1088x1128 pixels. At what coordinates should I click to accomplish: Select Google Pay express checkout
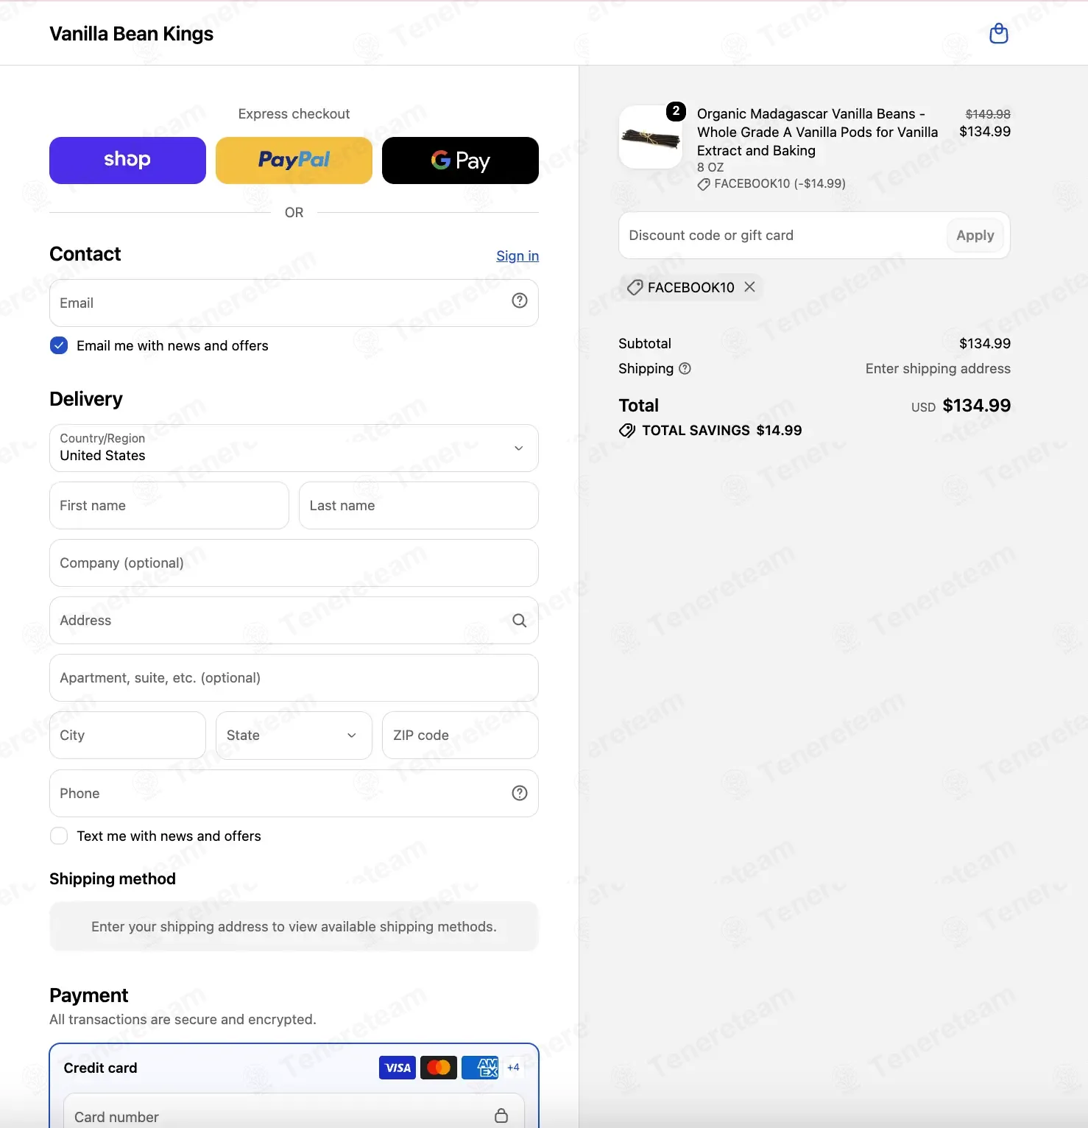(460, 161)
